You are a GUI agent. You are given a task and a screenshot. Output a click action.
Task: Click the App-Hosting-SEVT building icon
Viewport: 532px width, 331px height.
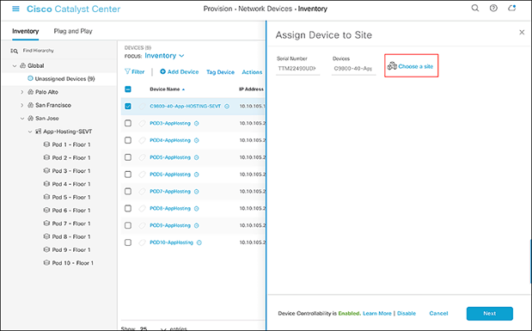[39, 132]
